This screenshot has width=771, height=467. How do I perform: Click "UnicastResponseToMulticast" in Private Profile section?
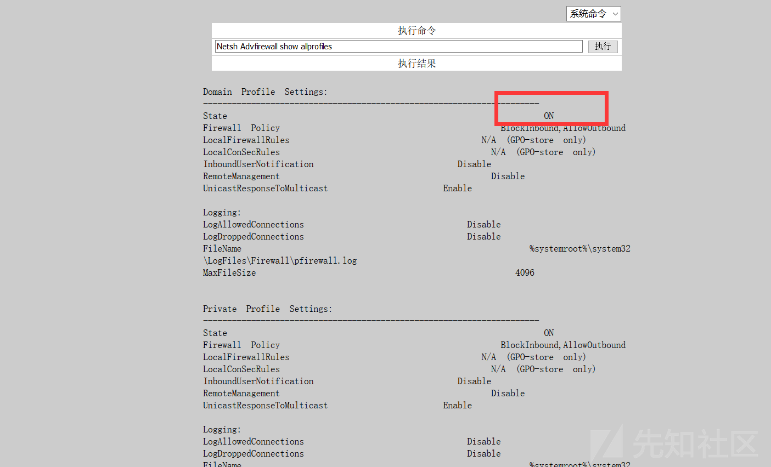click(265, 406)
